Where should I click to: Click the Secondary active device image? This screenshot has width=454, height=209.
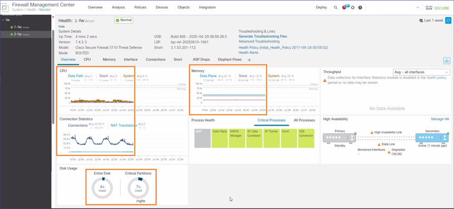(x=432, y=138)
